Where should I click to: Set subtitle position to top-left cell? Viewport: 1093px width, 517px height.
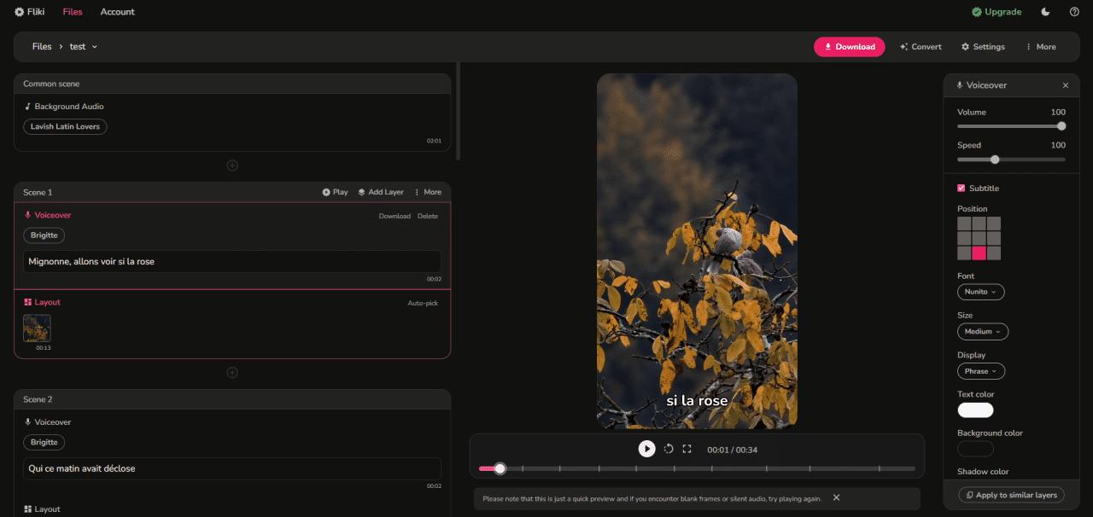click(x=964, y=224)
